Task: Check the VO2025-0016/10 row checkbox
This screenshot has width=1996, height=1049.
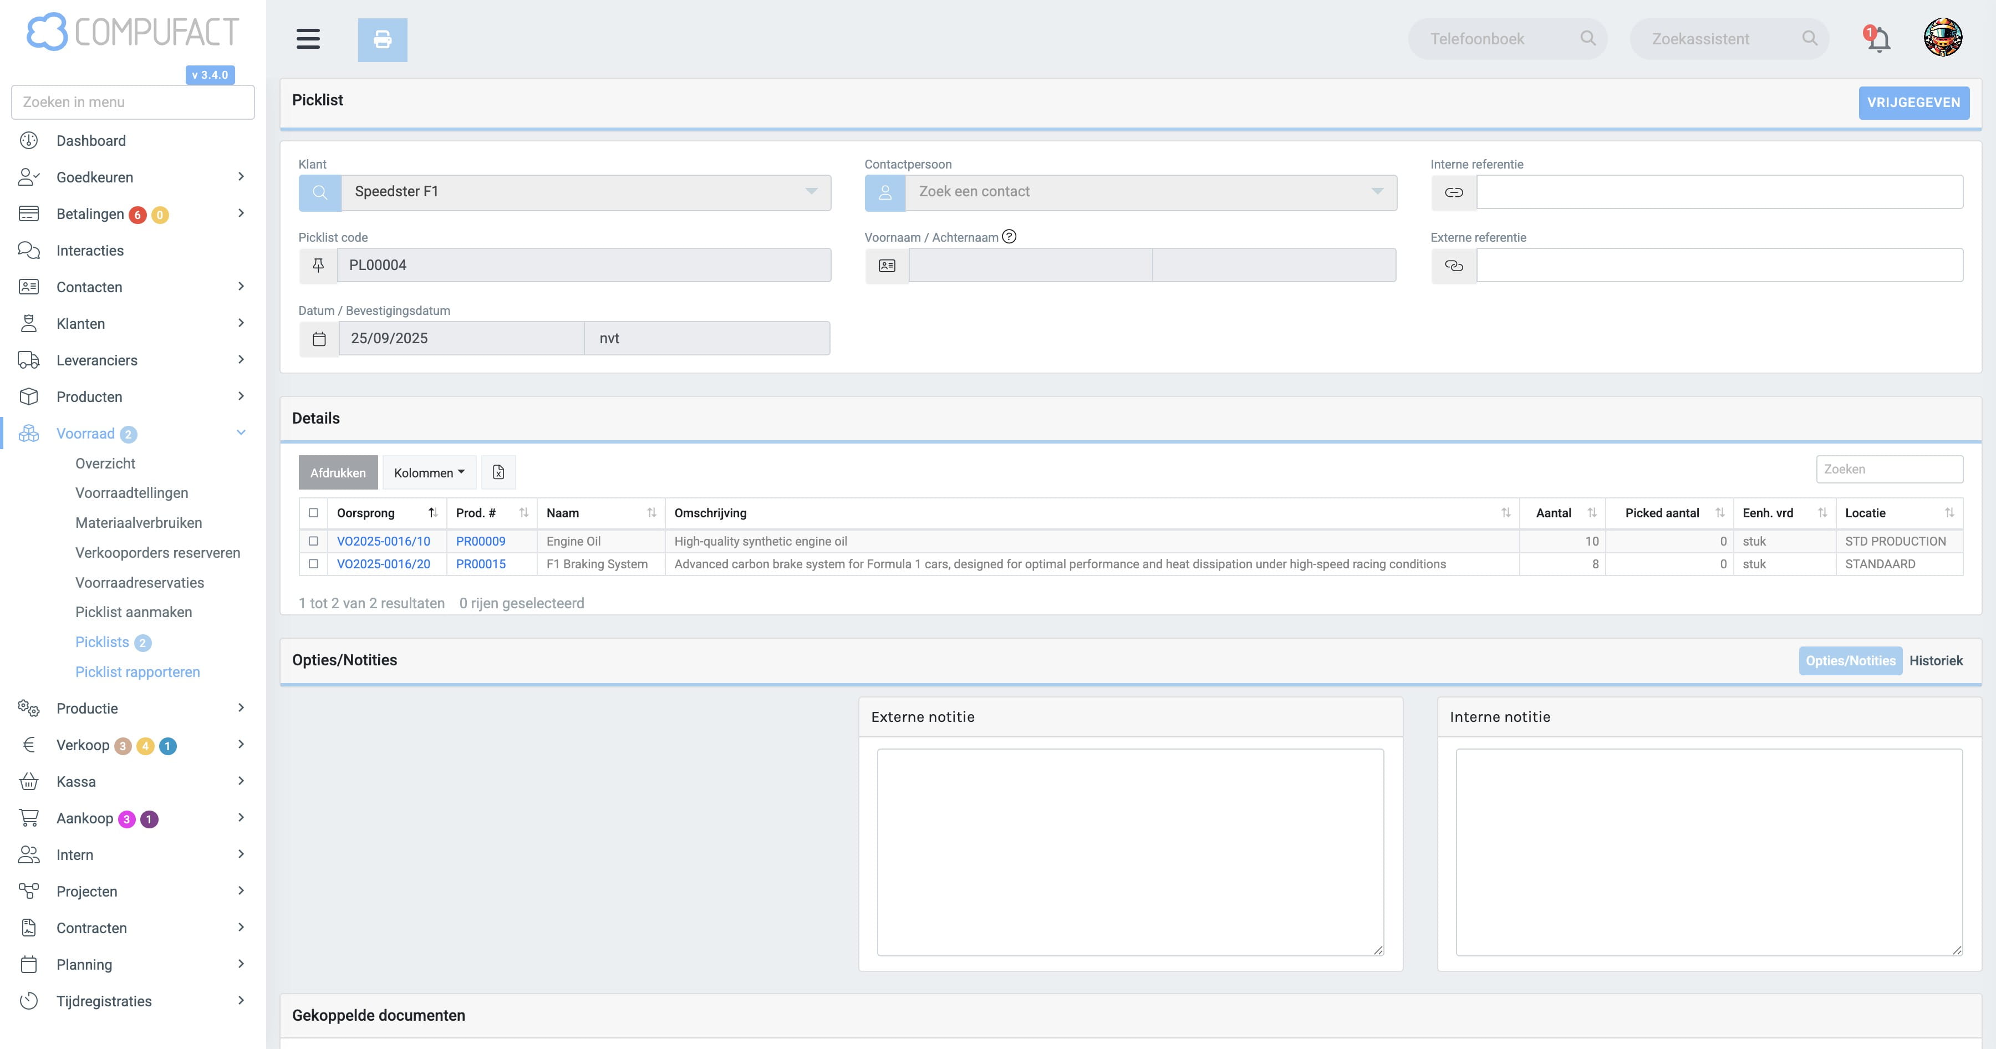Action: (313, 541)
